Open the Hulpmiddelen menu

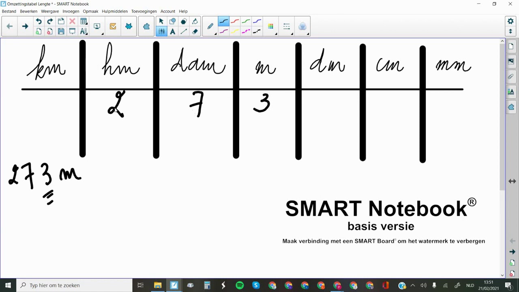click(x=115, y=11)
